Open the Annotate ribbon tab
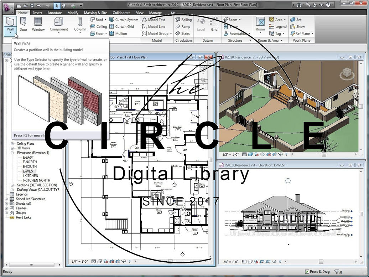The image size is (369, 277). point(54,13)
